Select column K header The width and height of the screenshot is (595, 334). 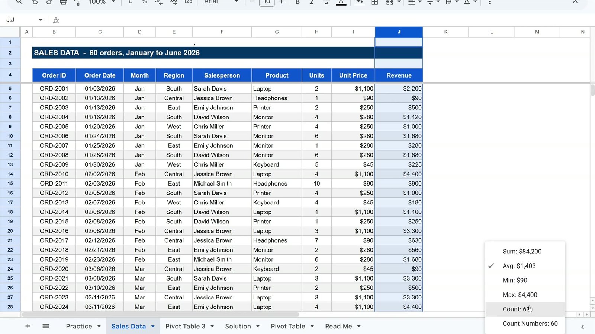click(446, 32)
